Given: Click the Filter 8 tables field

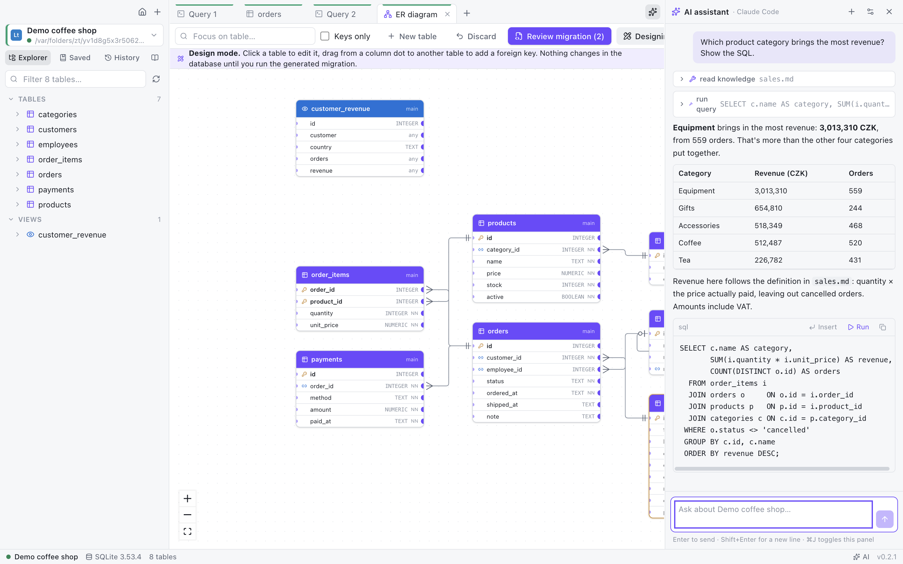Looking at the screenshot, I should [76, 79].
